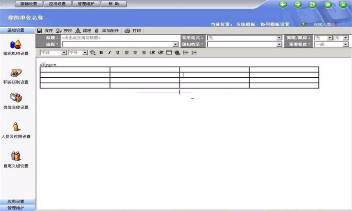This screenshot has height=211, width=352.
Task: Go forward with the green right arrow
Action: coord(298,4)
